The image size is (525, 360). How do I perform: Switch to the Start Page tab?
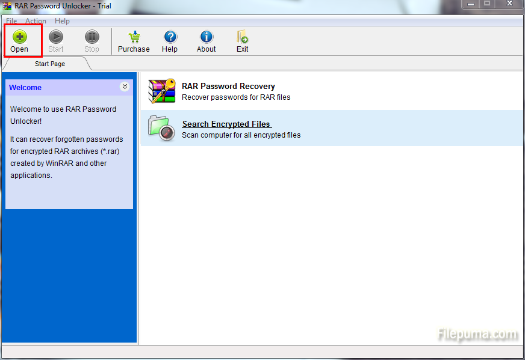pyautogui.click(x=49, y=64)
